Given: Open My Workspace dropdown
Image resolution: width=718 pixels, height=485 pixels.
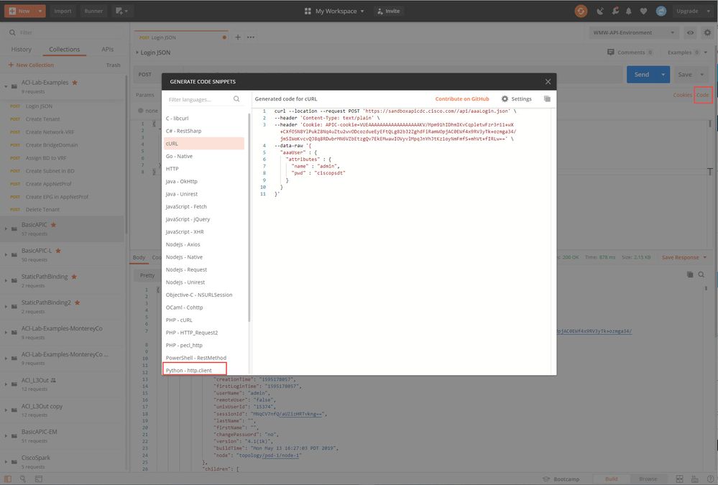Looking at the screenshot, I should tap(334, 11).
